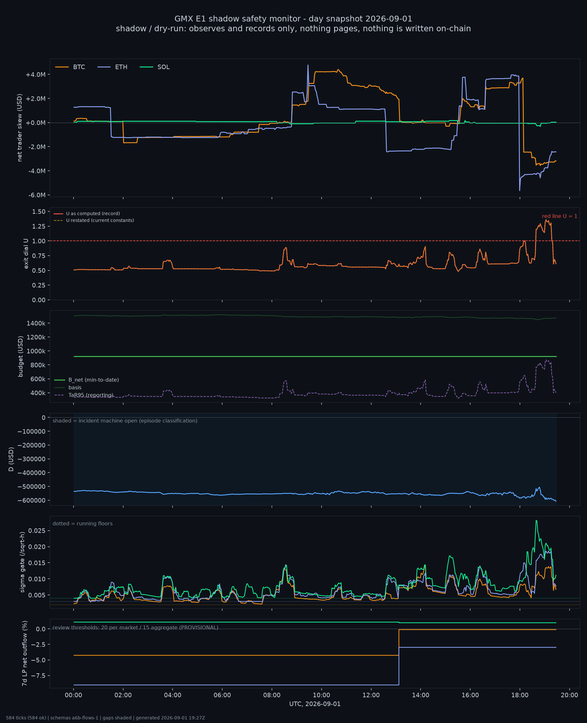587x723 pixels.
Task: Click the +0.0M skew tick label
Action: point(35,123)
